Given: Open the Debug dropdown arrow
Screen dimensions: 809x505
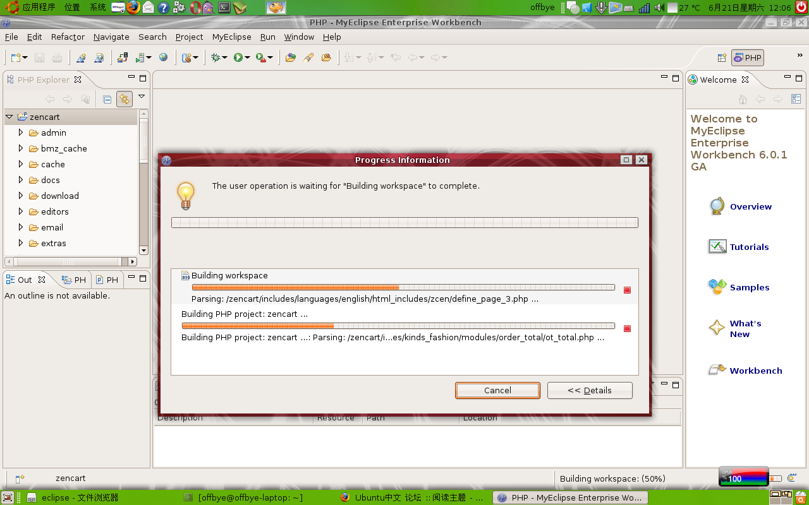Looking at the screenshot, I should coord(225,58).
